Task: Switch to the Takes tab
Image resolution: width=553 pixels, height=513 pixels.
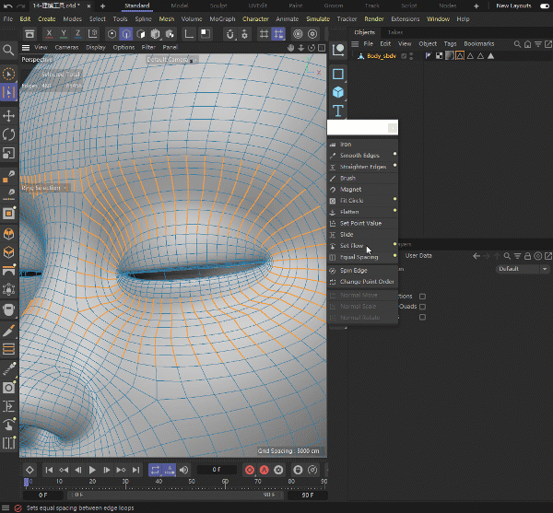Action: coord(394,32)
